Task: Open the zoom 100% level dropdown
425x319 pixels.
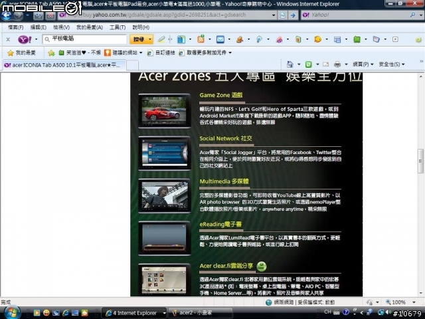Action: click(x=414, y=302)
